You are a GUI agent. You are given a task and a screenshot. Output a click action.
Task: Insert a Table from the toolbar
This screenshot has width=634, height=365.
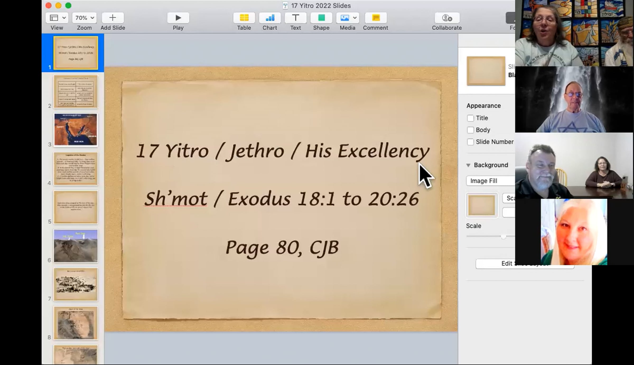[244, 18]
